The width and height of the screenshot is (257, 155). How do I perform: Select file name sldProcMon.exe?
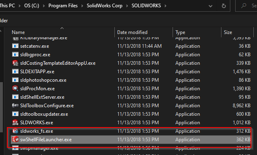37,89
